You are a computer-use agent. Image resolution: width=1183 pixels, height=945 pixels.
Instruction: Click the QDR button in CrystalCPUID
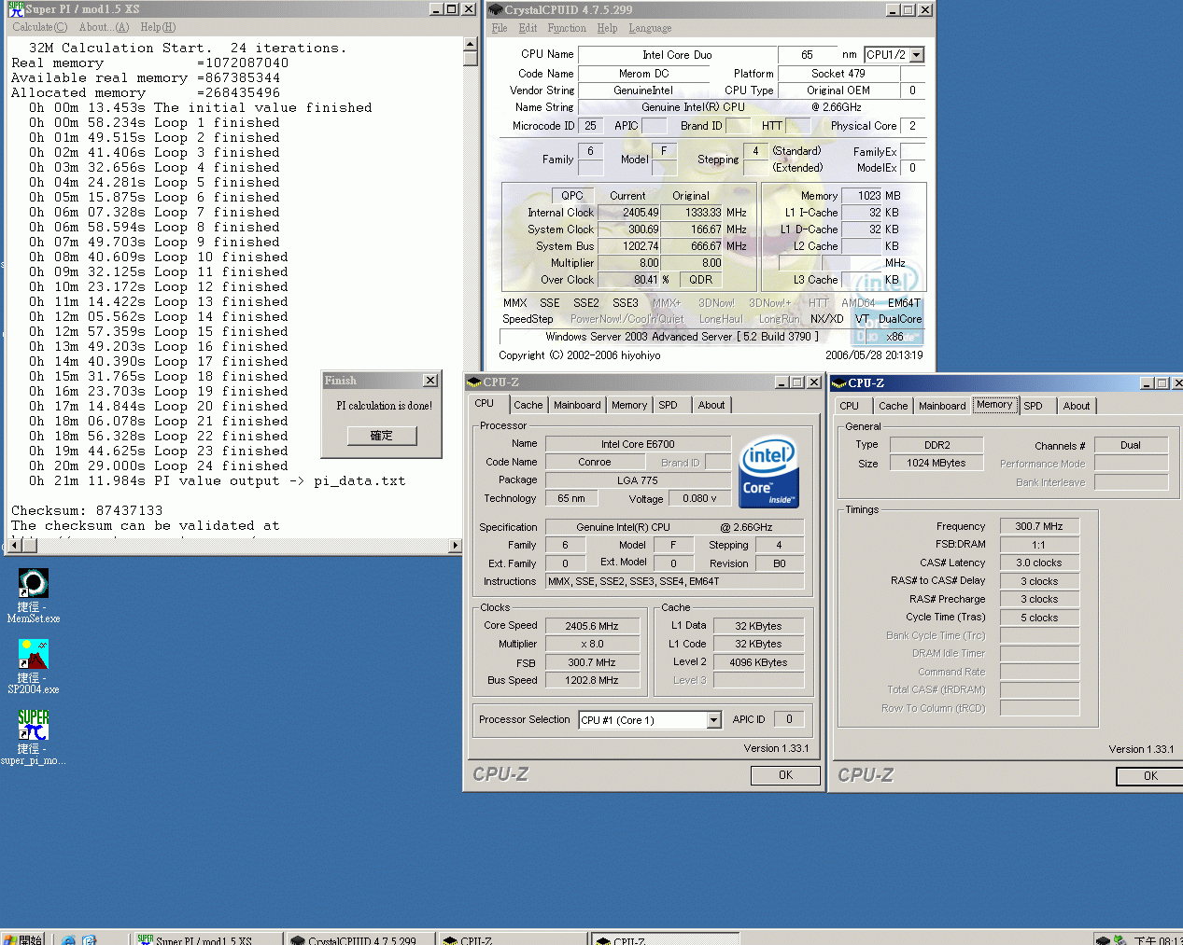click(x=701, y=280)
